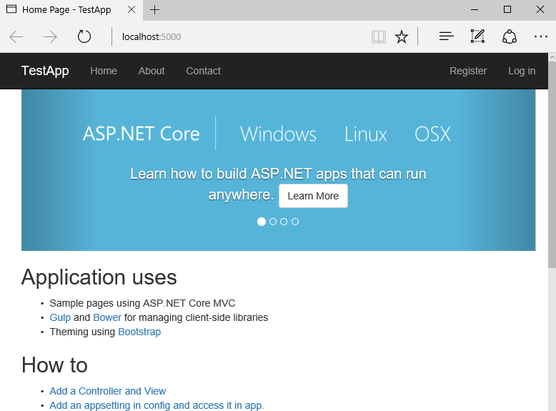Click the Share icon in the browser toolbar
The height and width of the screenshot is (411, 556).
tap(510, 36)
